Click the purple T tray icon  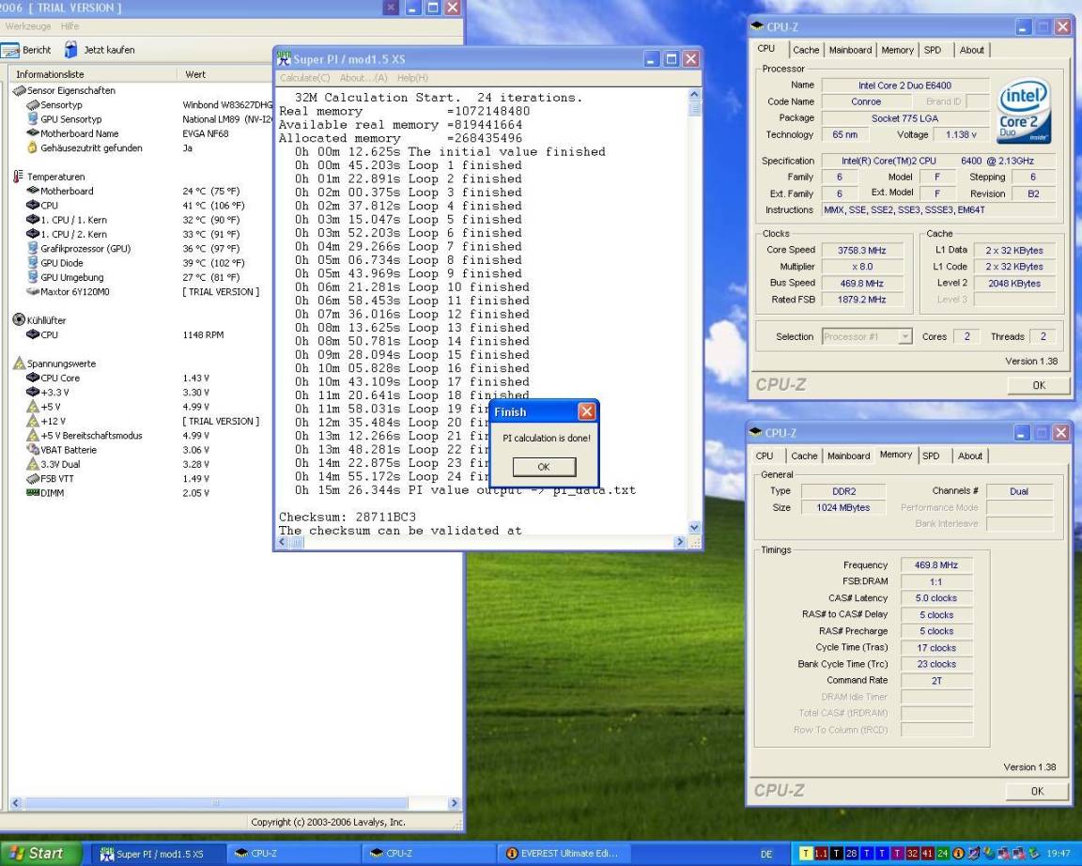(897, 854)
